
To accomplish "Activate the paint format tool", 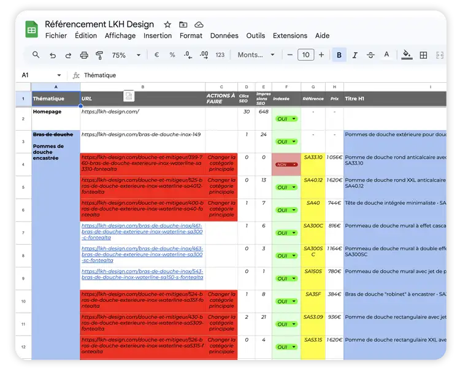I will coord(99,55).
